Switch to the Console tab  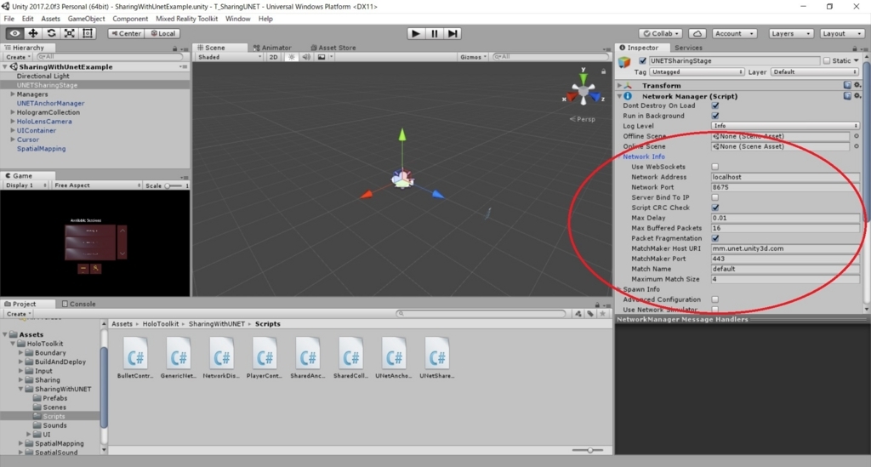point(78,304)
